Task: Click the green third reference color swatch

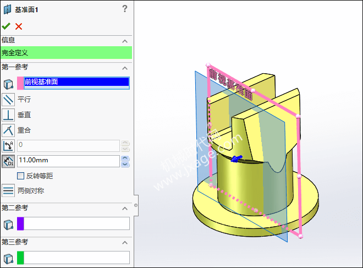Action: point(20,258)
